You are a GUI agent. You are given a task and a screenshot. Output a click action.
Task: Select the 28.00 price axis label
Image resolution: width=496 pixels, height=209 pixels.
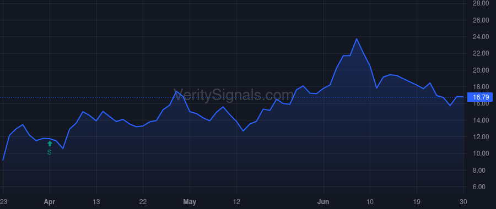(x=481, y=3)
